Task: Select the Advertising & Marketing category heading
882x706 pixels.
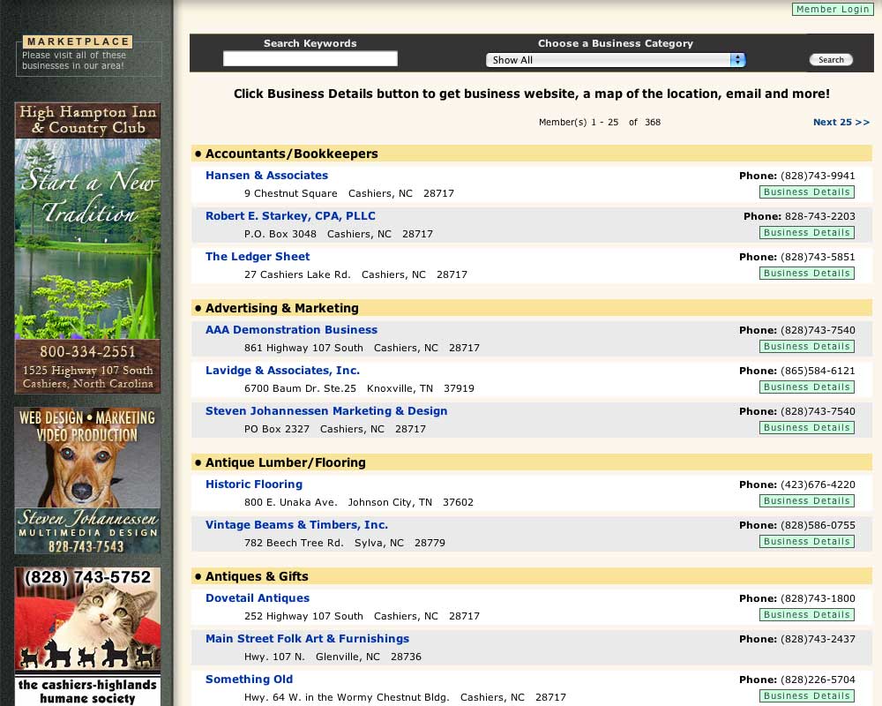Action: click(282, 307)
